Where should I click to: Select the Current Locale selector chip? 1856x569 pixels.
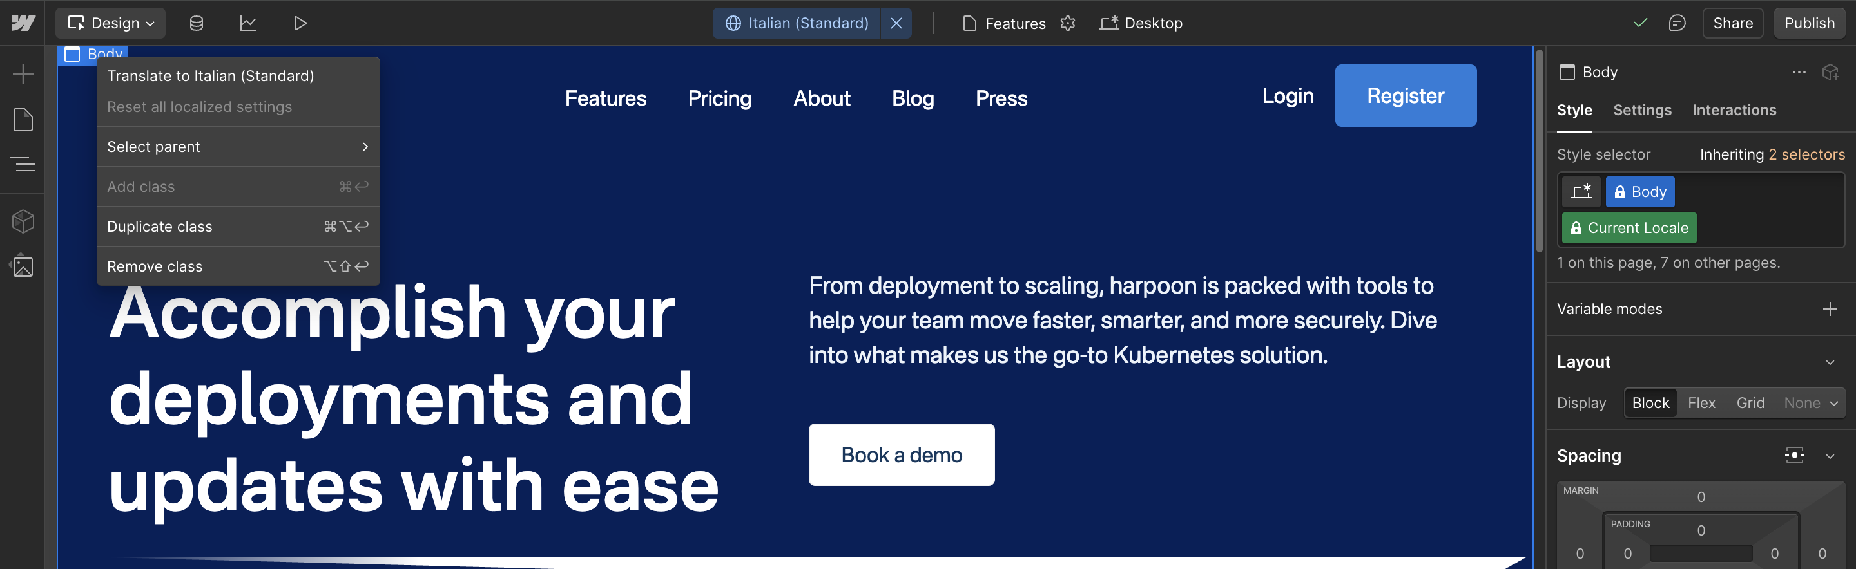pos(1629,228)
